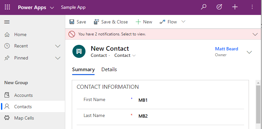This screenshot has width=262, height=129.
Task: Open the vertical ellipsis more options
Action: 252,7
